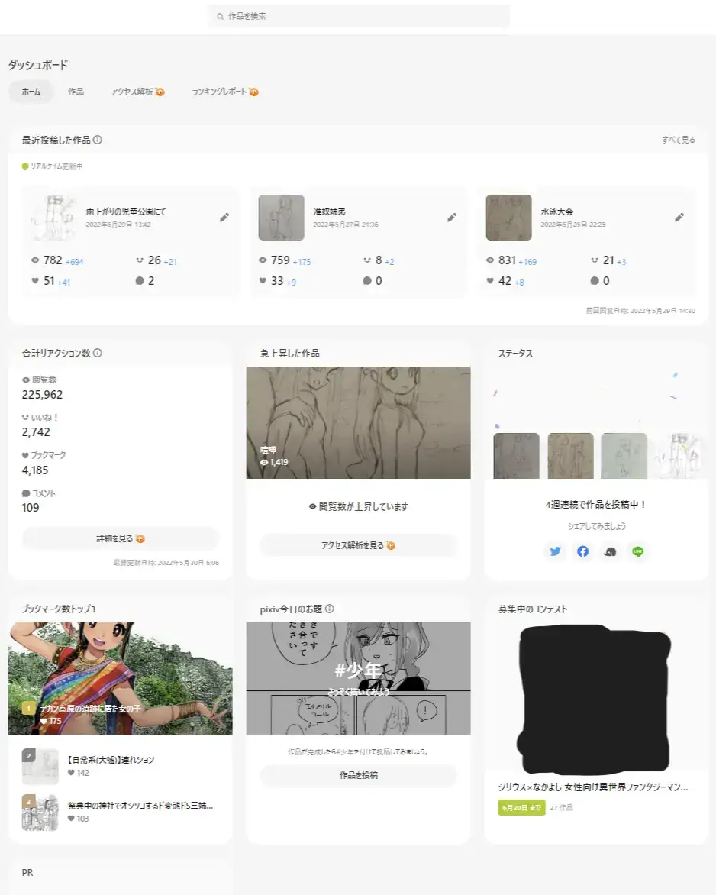The height and width of the screenshot is (895, 716).
Task: Share status via the Mastodon elephant icon
Action: coord(611,551)
